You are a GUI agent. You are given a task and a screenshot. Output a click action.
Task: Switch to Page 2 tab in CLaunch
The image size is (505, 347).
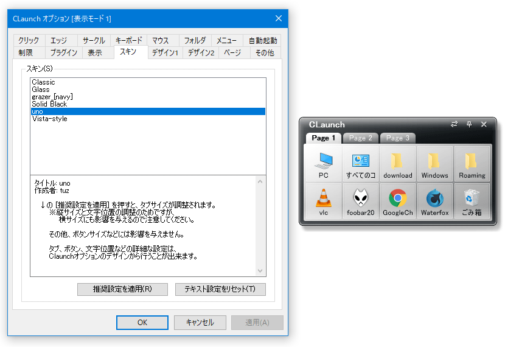click(x=360, y=138)
